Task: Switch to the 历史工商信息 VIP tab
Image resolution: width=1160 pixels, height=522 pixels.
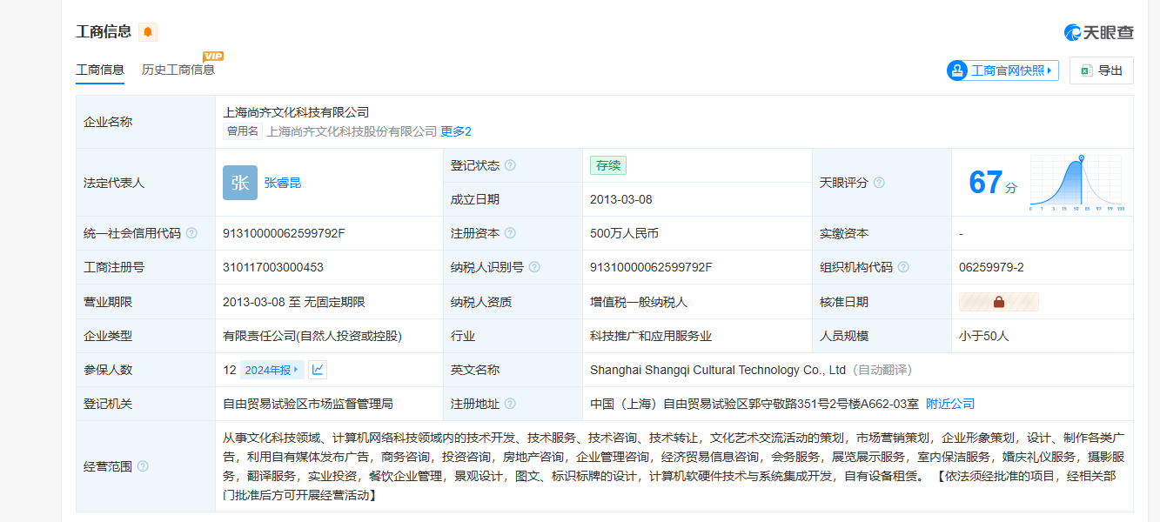Action: pos(178,70)
